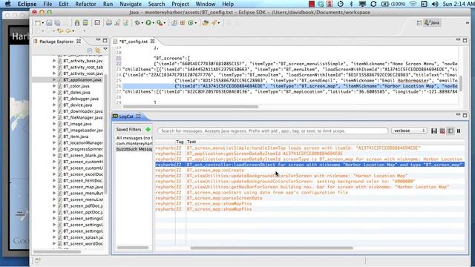
Task: Select the com.montereyharbor saved filter
Action: pos(134,143)
